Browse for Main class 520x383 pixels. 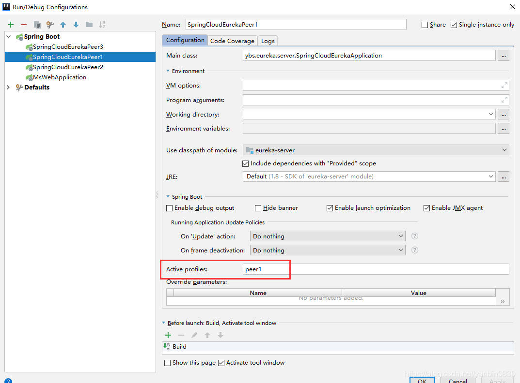click(504, 56)
